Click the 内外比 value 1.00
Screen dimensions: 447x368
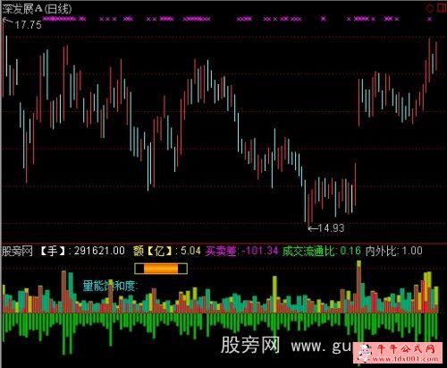412,251
